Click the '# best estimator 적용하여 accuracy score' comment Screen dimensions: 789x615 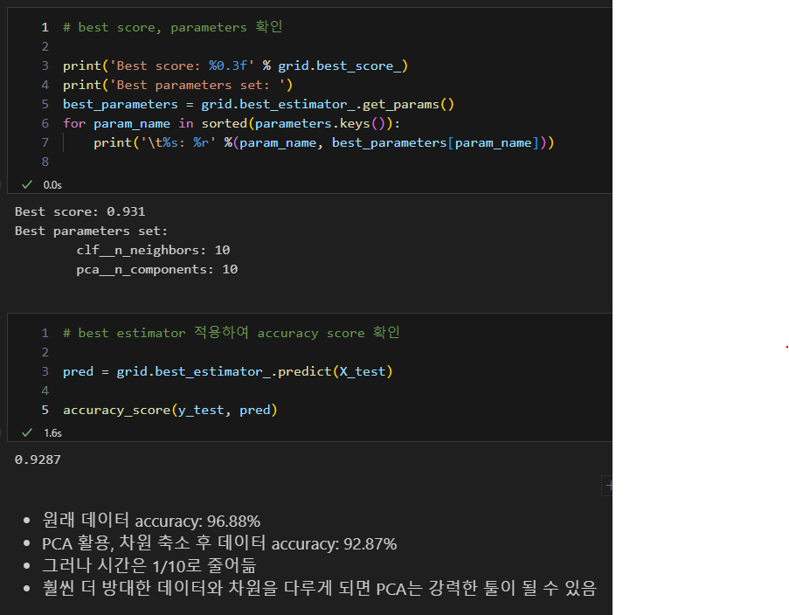pyautogui.click(x=232, y=333)
